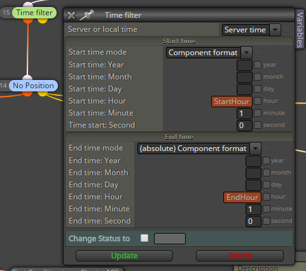Click Start time Year input field
Image resolution: width=306 pixels, height=271 pixels.
coord(244,65)
